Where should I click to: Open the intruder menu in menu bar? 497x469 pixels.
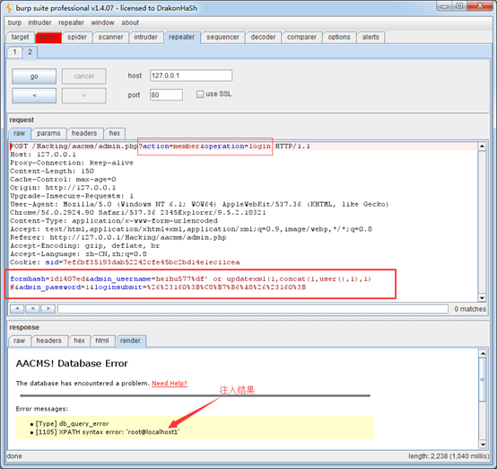39,22
